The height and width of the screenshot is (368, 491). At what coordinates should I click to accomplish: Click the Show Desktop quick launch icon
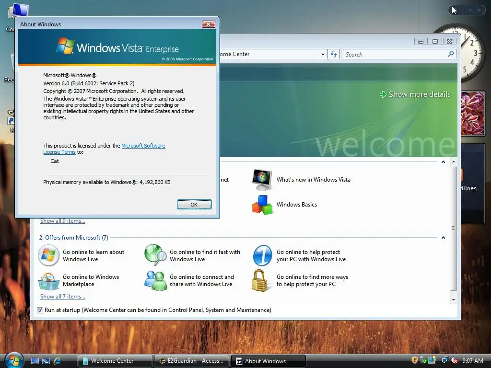click(35, 361)
